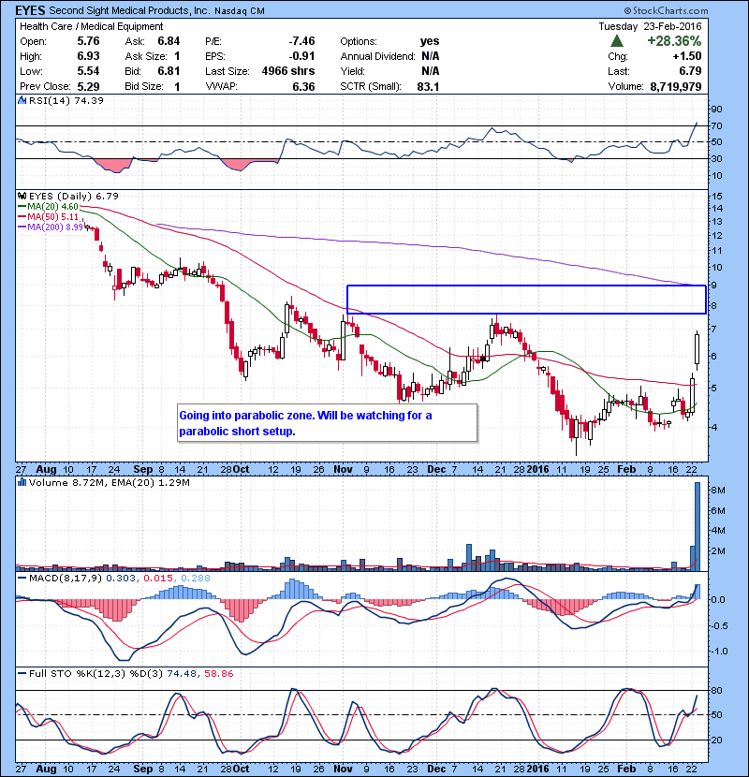Click the last white candlestick on price chart
Image resolution: width=749 pixels, height=777 pixels.
coord(698,350)
